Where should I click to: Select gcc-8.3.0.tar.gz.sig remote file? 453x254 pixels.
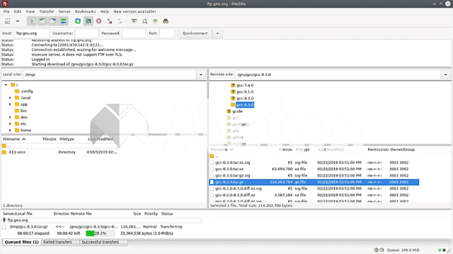click(x=313, y=176)
